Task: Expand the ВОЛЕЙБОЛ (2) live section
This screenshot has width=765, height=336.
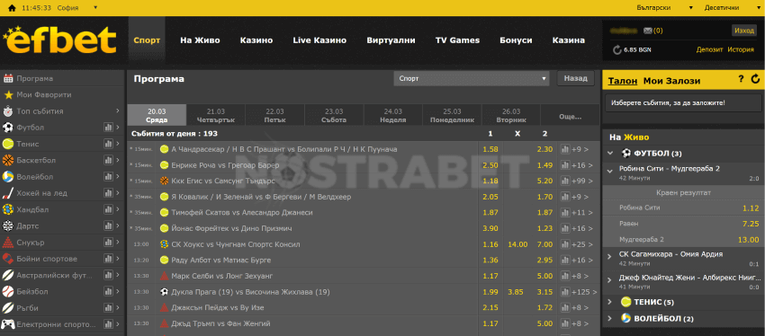Action: coord(610,318)
